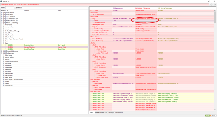217x117 pixels.
Task: Click the Voice #0 (Male) row label
Action: [x=97, y=39]
